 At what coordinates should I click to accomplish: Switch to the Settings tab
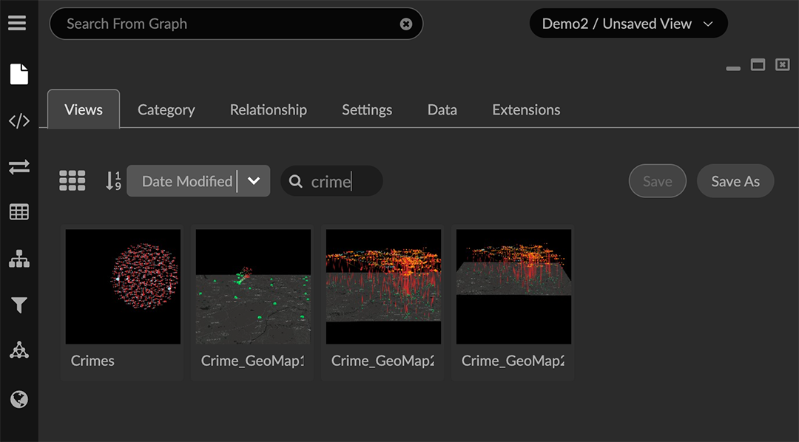coord(367,109)
